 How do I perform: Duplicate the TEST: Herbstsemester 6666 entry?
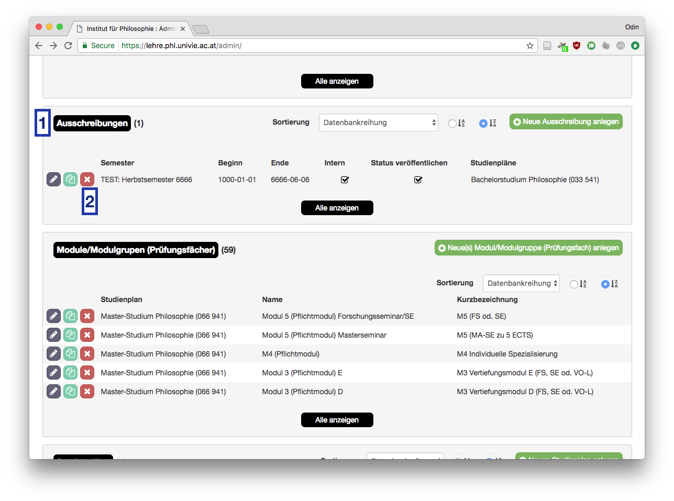[x=71, y=180]
